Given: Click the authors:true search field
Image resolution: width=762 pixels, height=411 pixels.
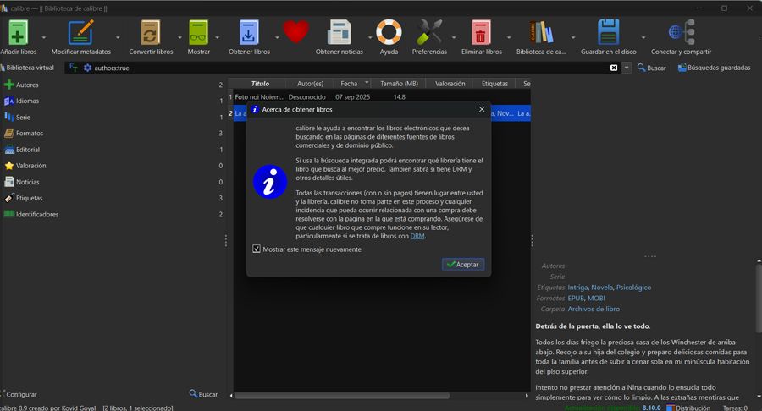Looking at the screenshot, I should pos(339,68).
